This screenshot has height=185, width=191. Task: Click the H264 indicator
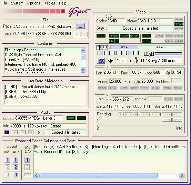(x=179, y=28)
